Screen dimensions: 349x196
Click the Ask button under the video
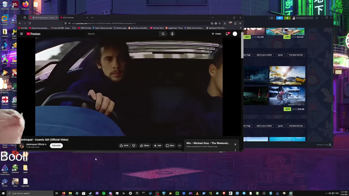pos(158,145)
